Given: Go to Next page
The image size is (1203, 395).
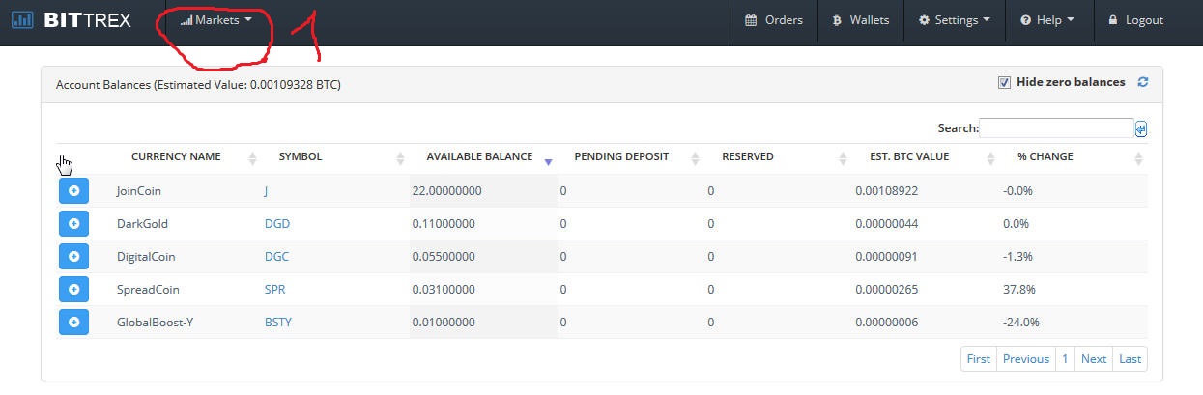Looking at the screenshot, I should pos(1094,358).
